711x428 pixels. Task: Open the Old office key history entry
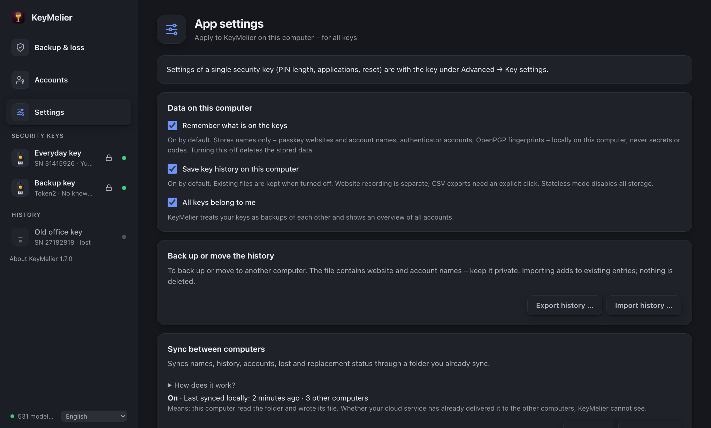tap(69, 237)
